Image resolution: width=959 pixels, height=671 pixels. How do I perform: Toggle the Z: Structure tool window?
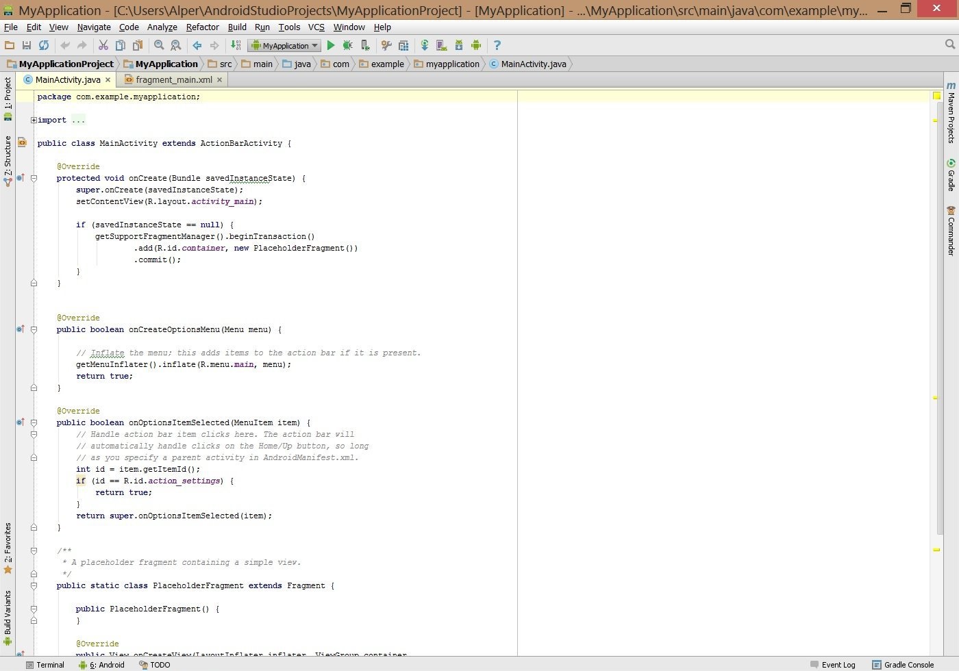click(8, 161)
